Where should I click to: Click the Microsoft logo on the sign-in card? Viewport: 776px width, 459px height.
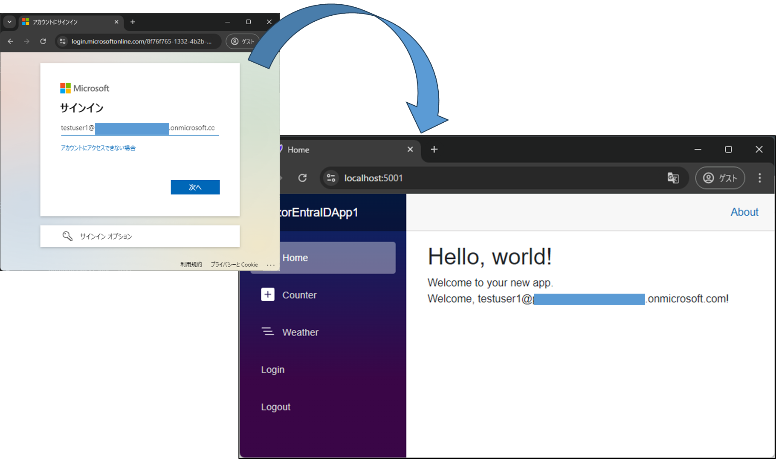(x=65, y=88)
